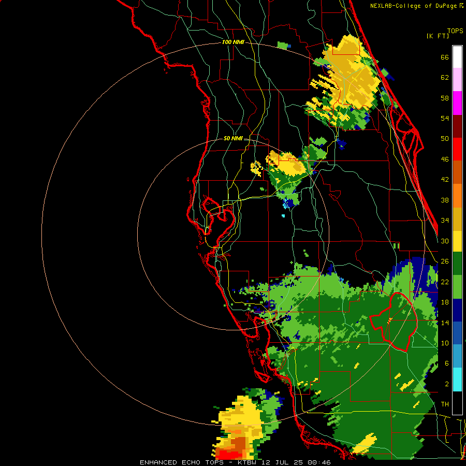466x466 pixels.
Task: Click the '[K FT]' units label
Action: (x=438, y=36)
